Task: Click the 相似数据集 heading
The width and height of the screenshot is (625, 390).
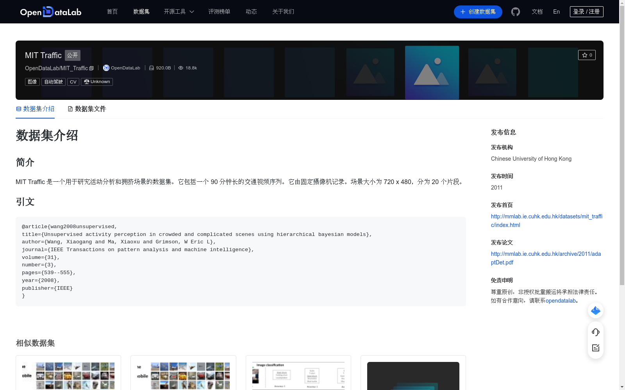Action: pyautogui.click(x=35, y=343)
